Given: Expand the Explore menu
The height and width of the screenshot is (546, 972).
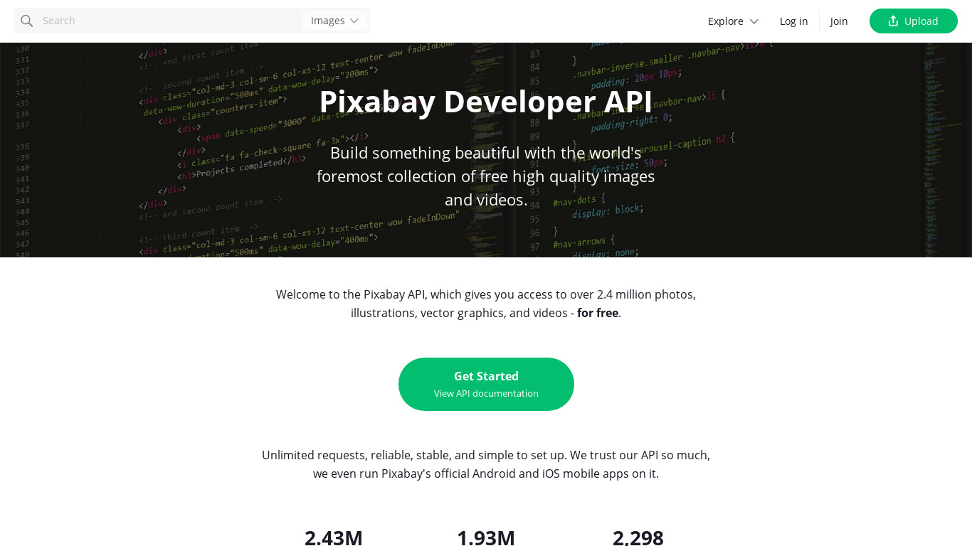Looking at the screenshot, I should pyautogui.click(x=733, y=21).
